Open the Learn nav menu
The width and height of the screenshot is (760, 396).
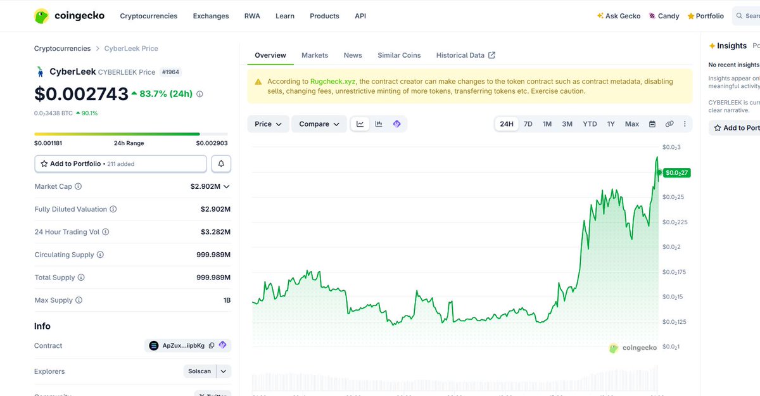click(x=285, y=16)
